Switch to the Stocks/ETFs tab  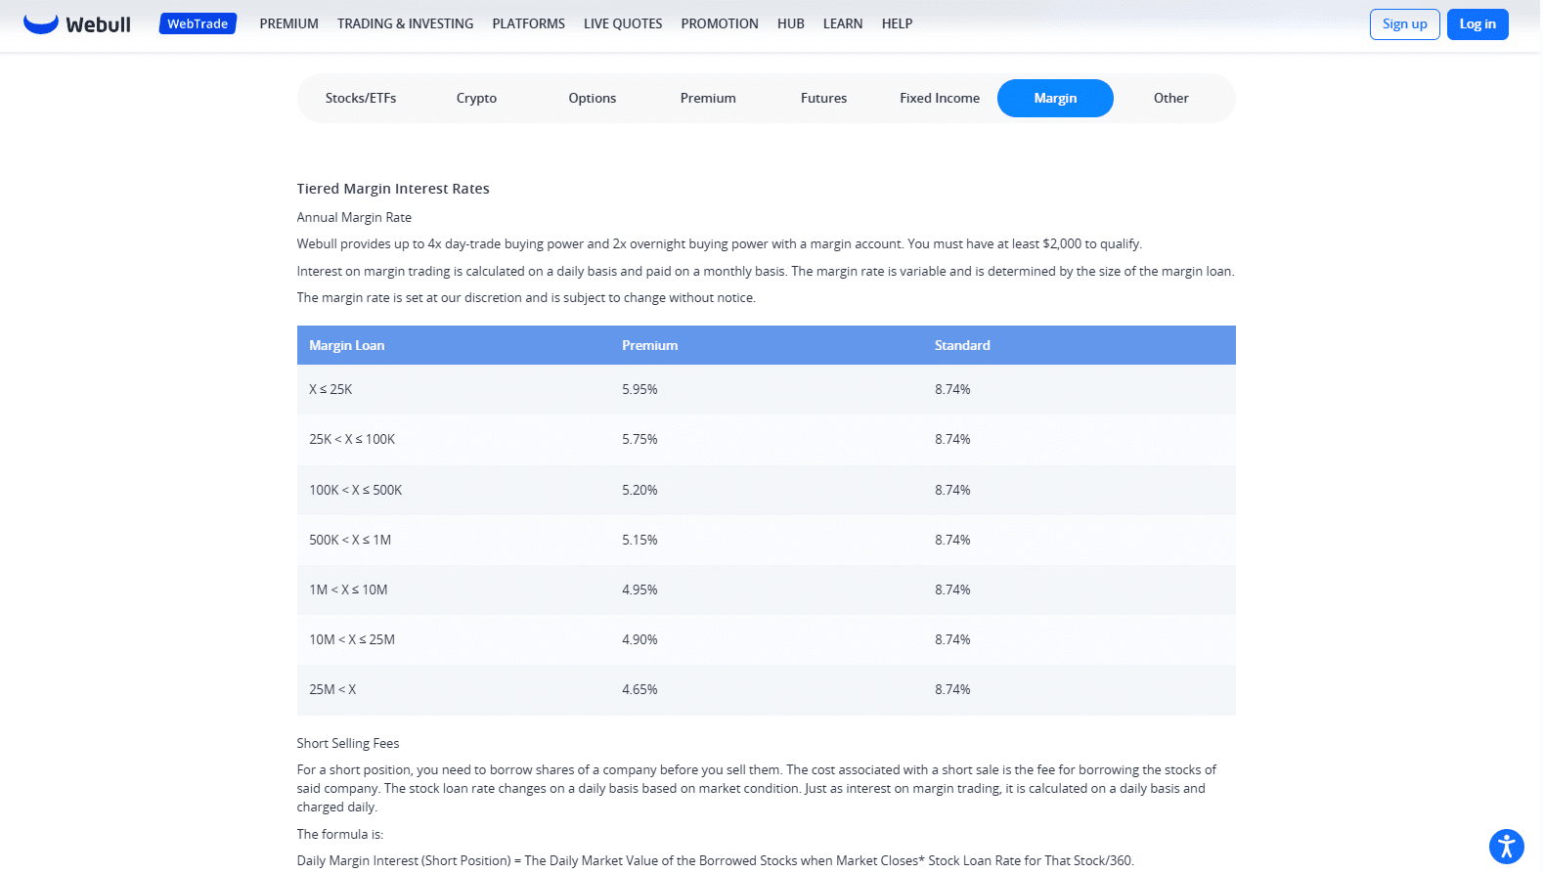(361, 98)
